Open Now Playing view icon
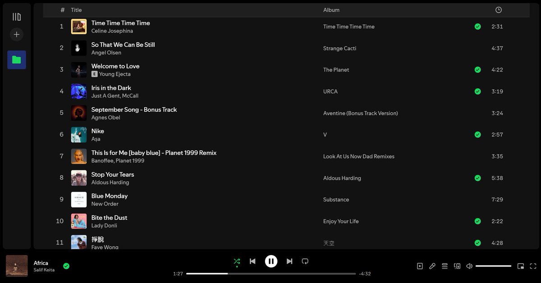Screen dimensions: 541x283 point(420,266)
